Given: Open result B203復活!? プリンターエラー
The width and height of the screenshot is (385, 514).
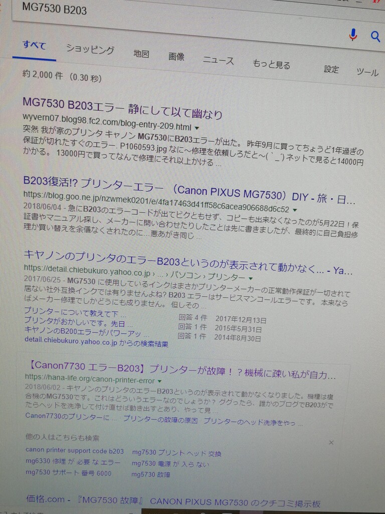Looking at the screenshot, I should click(x=189, y=190).
